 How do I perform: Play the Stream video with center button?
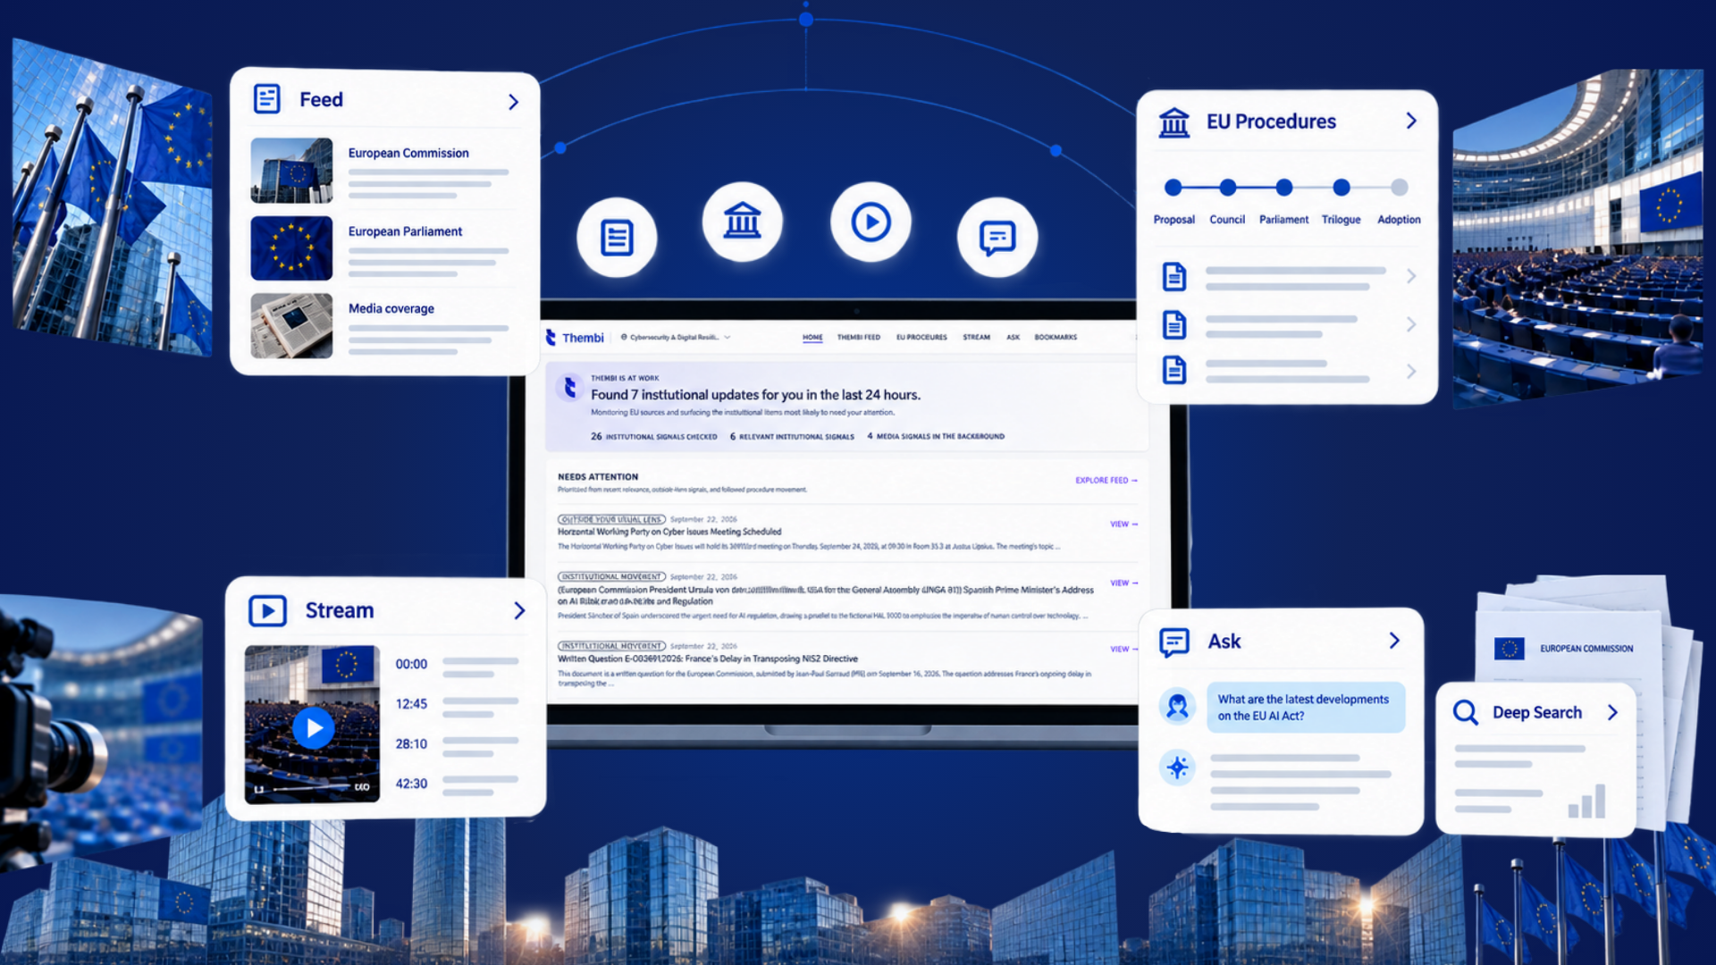314,728
